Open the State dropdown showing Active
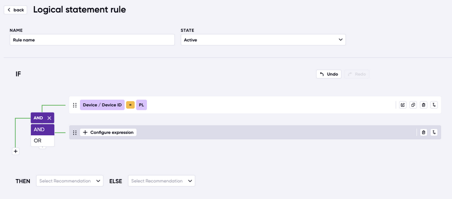 [263, 40]
